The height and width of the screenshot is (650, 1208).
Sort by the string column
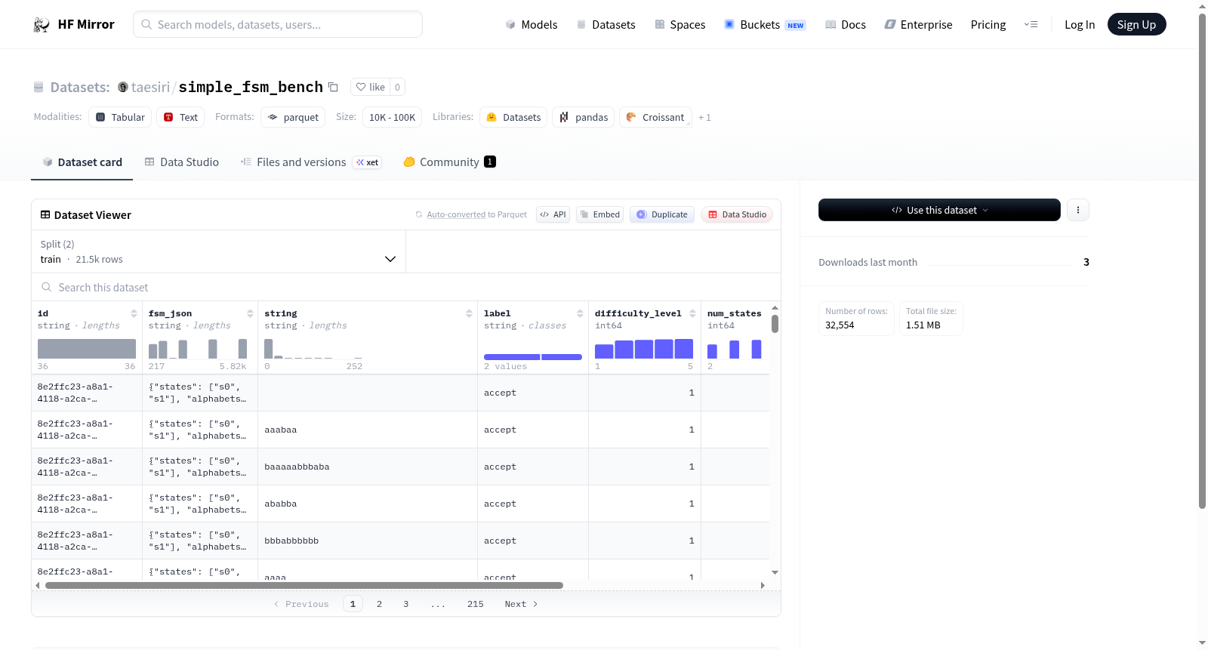469,313
